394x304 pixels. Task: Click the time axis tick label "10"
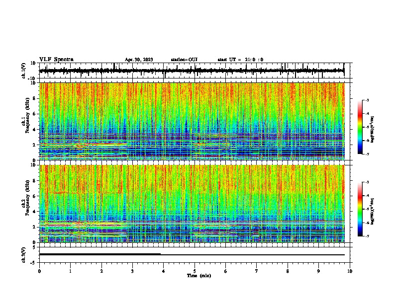350,271
